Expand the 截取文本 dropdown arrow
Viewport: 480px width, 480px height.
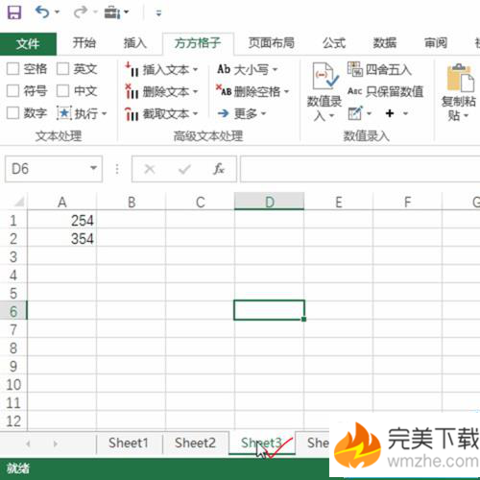195,113
